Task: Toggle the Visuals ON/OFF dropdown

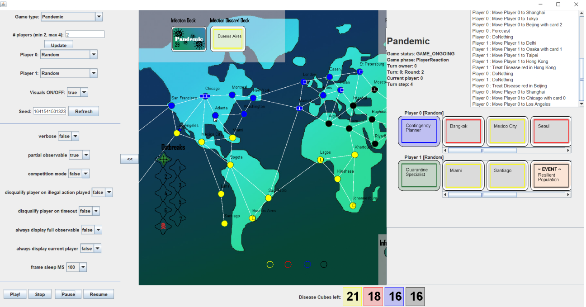Action: coord(77,92)
